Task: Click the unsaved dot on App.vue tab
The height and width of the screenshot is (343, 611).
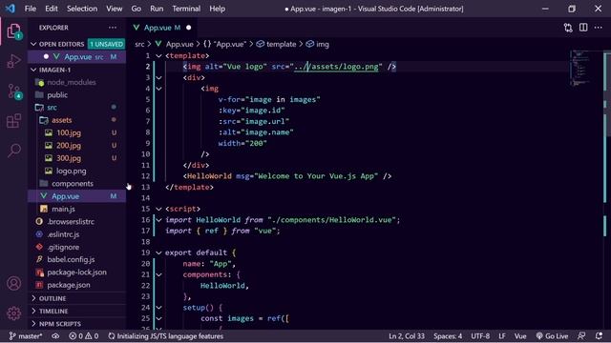Action: click(189, 28)
